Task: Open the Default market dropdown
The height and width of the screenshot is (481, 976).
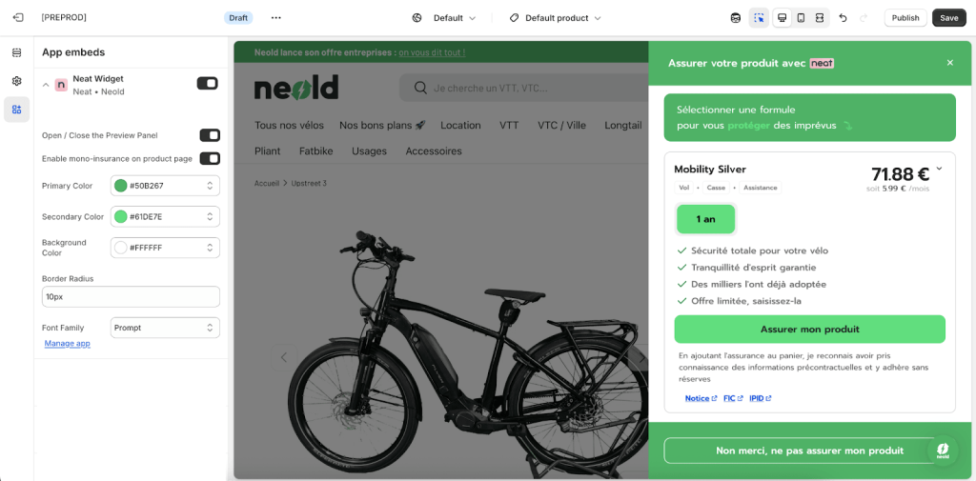Action: click(x=444, y=17)
